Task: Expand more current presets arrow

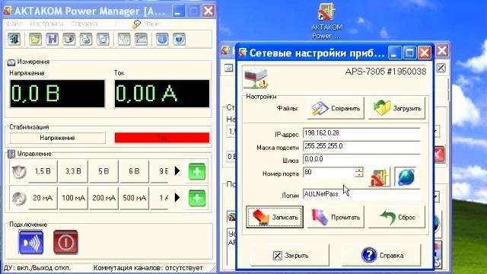Action: point(177,198)
